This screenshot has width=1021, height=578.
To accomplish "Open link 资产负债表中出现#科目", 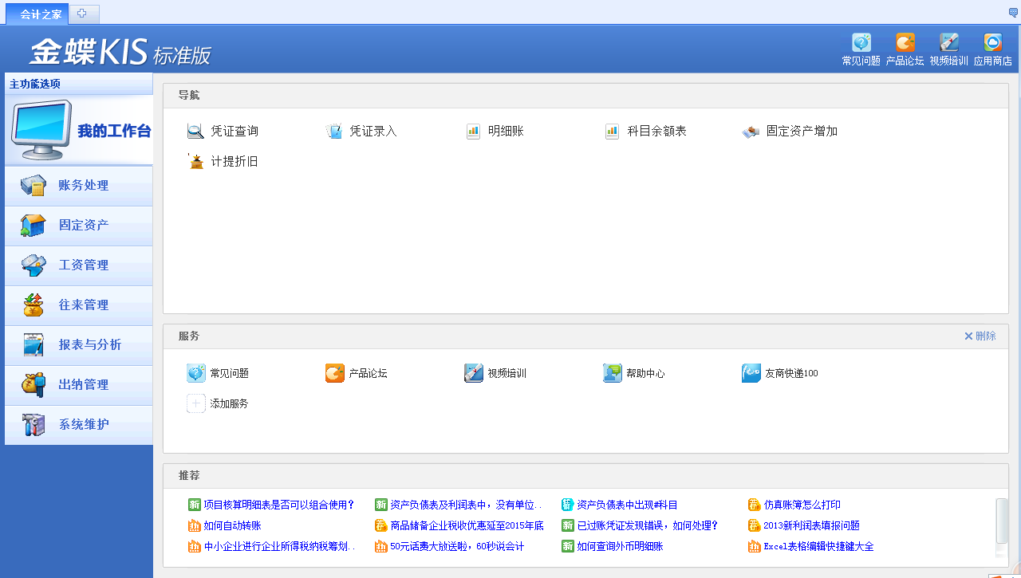I will [x=627, y=505].
